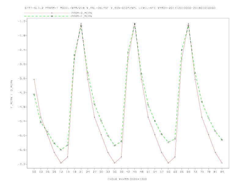The height and width of the screenshot is (187, 242).
Task: Click the red O_MEAN data point at hour 84
Action: pyautogui.click(x=222, y=163)
